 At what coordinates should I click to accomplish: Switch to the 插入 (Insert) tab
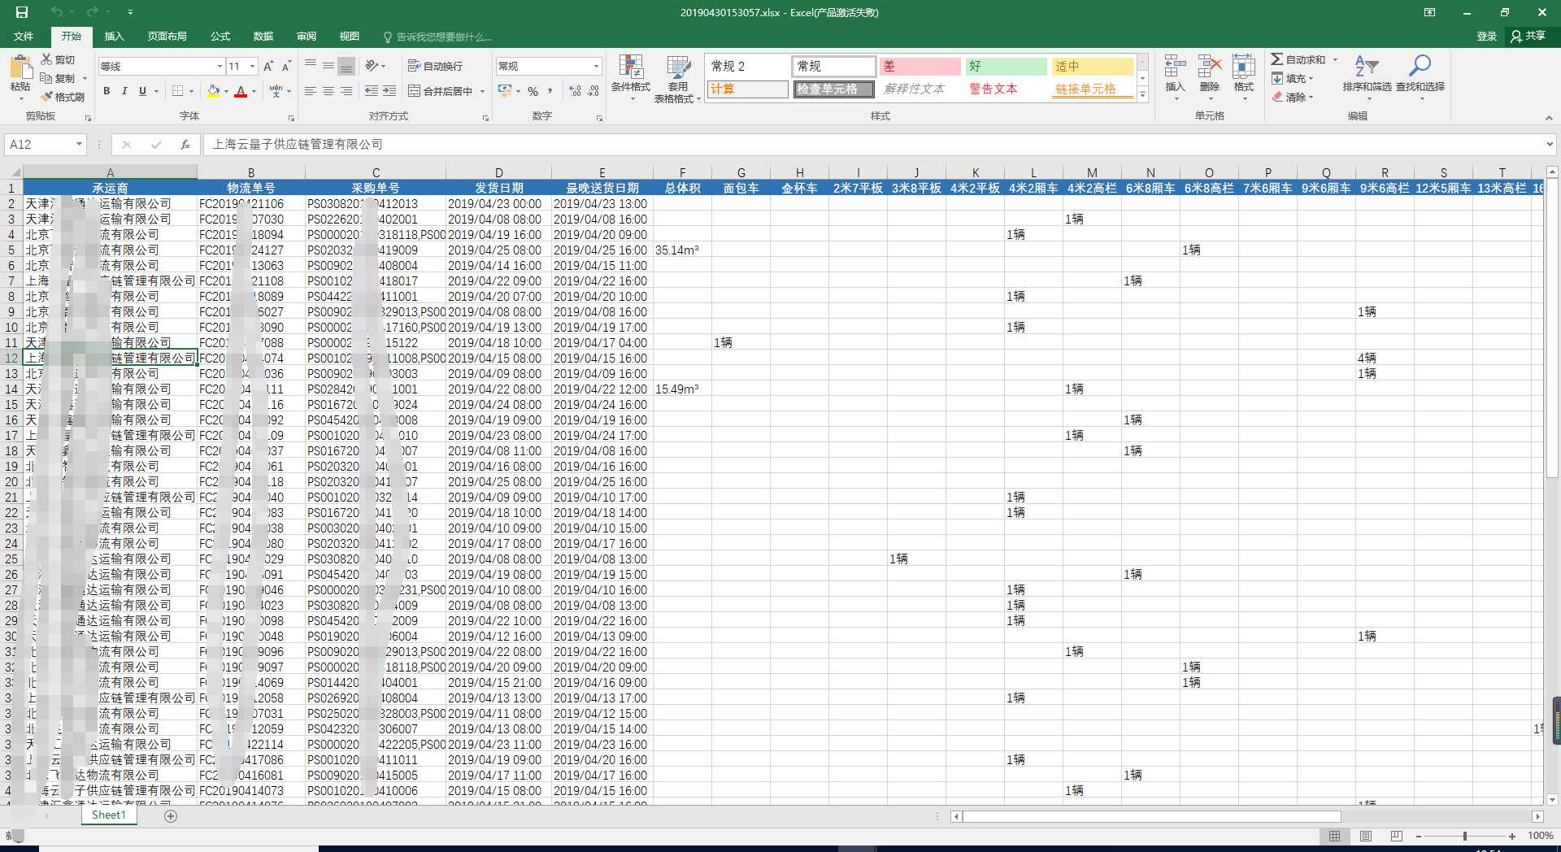(114, 36)
